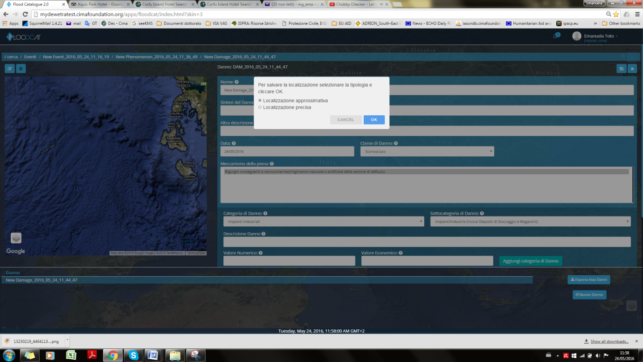
Task: Click the 'Descrizione Danno' input field
Action: point(427,242)
